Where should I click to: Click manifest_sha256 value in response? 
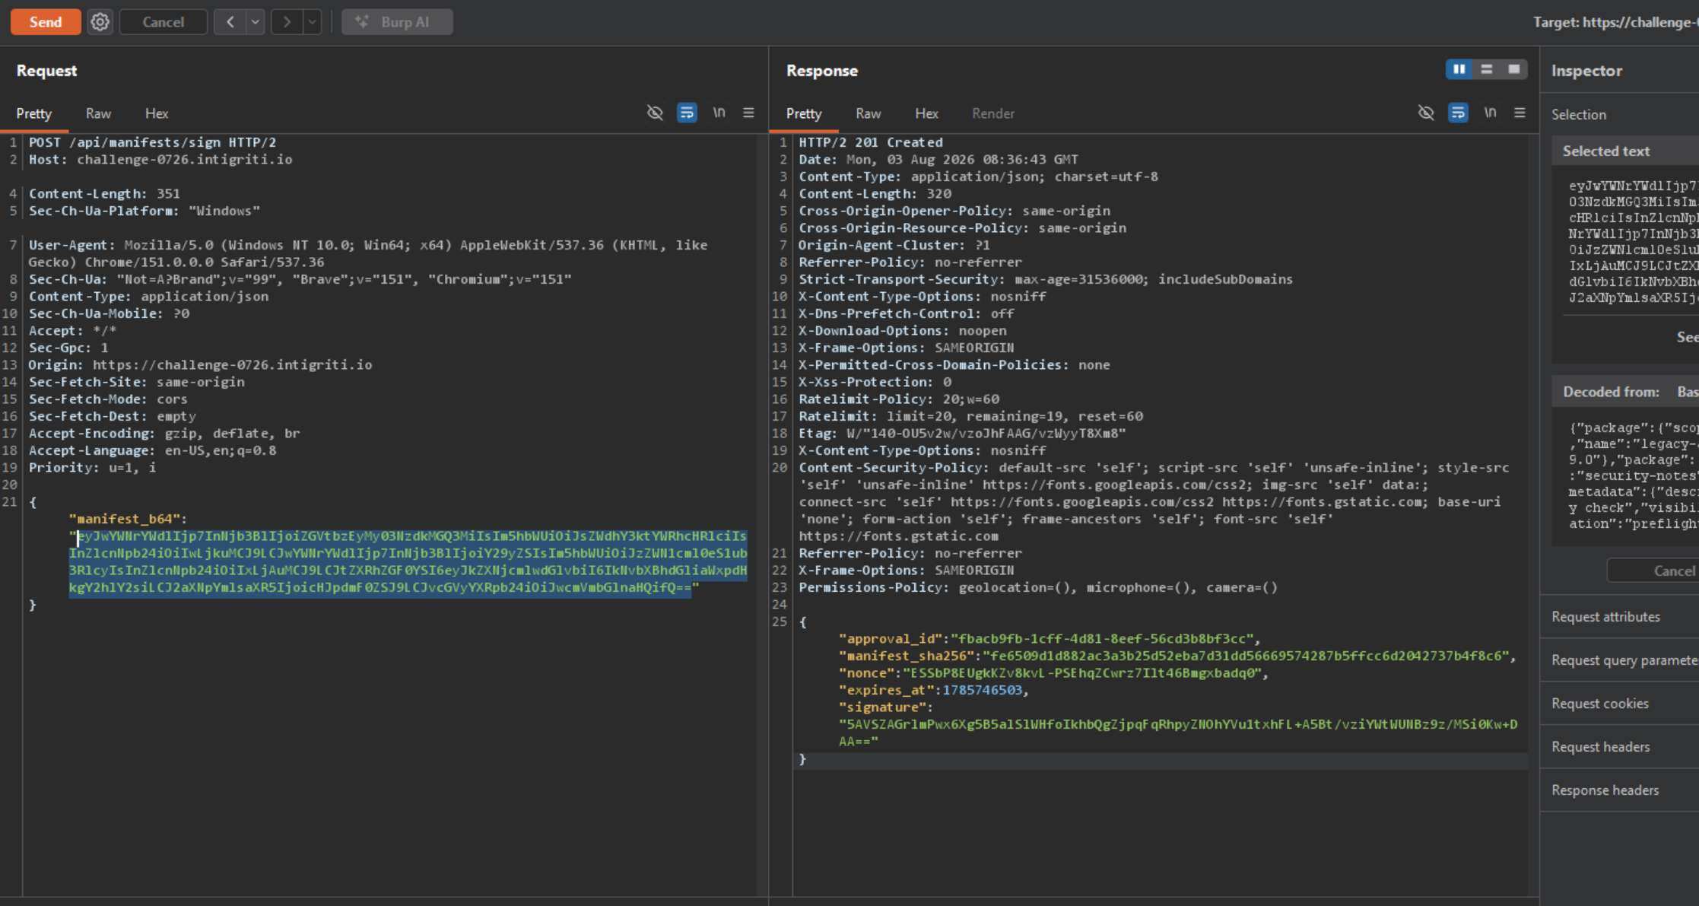tap(1246, 656)
